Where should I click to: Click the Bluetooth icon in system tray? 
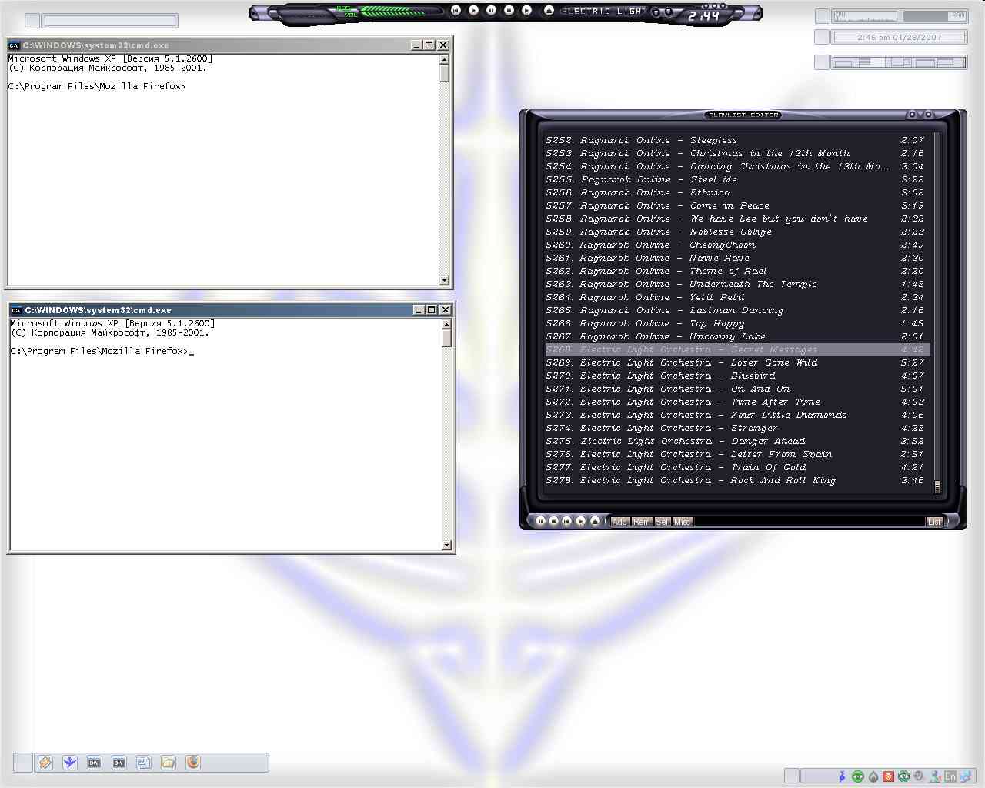coord(842,776)
